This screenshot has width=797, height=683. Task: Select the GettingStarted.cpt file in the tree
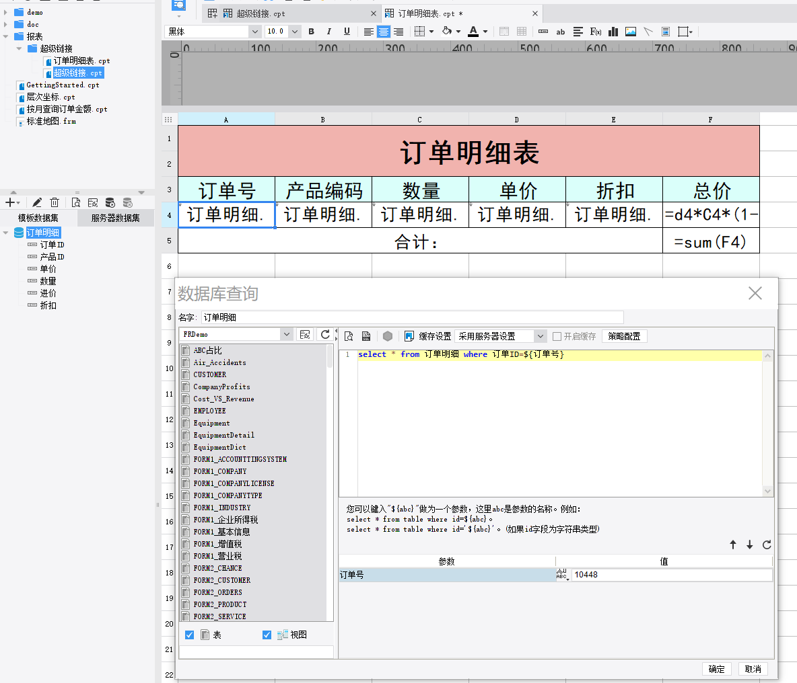click(x=63, y=85)
